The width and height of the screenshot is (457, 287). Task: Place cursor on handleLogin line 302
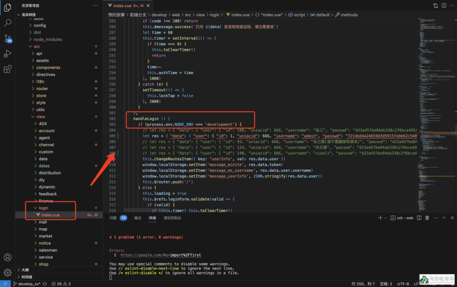click(x=152, y=119)
